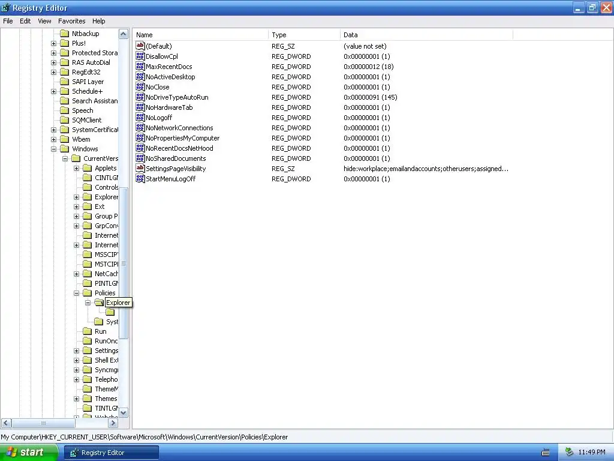This screenshot has width=614, height=461.
Task: Select the NoDriveTypeAutoRun value name
Action: 177,97
